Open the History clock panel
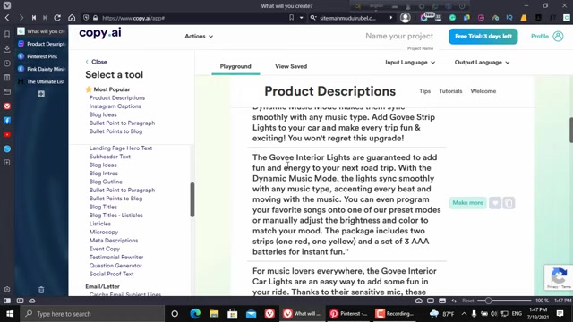The height and width of the screenshot is (322, 573). (x=7, y=64)
